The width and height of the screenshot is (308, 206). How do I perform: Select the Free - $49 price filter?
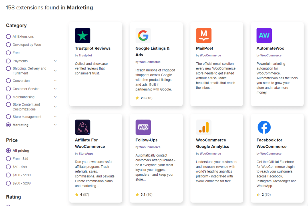coord(9,159)
